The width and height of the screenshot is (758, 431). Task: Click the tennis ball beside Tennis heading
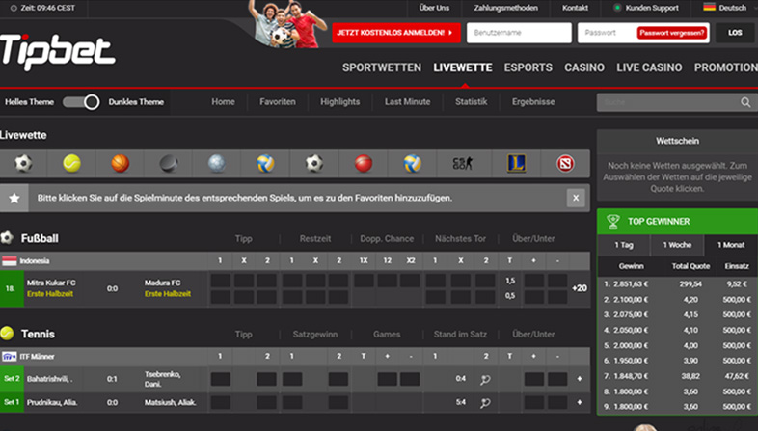pos(7,334)
